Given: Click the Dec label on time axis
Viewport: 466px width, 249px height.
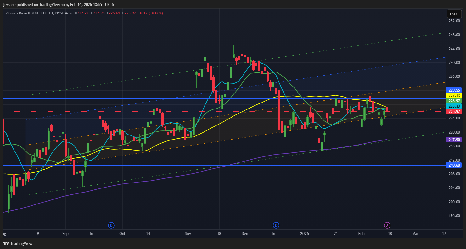Looking at the screenshot, I should tap(245, 234).
